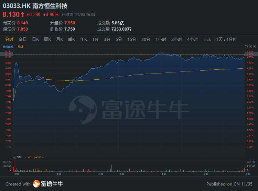Image resolution: width=258 pixels, height=191 pixels.
Task: Click the 开盘价 value 7.950
Action: click(x=69, y=23)
